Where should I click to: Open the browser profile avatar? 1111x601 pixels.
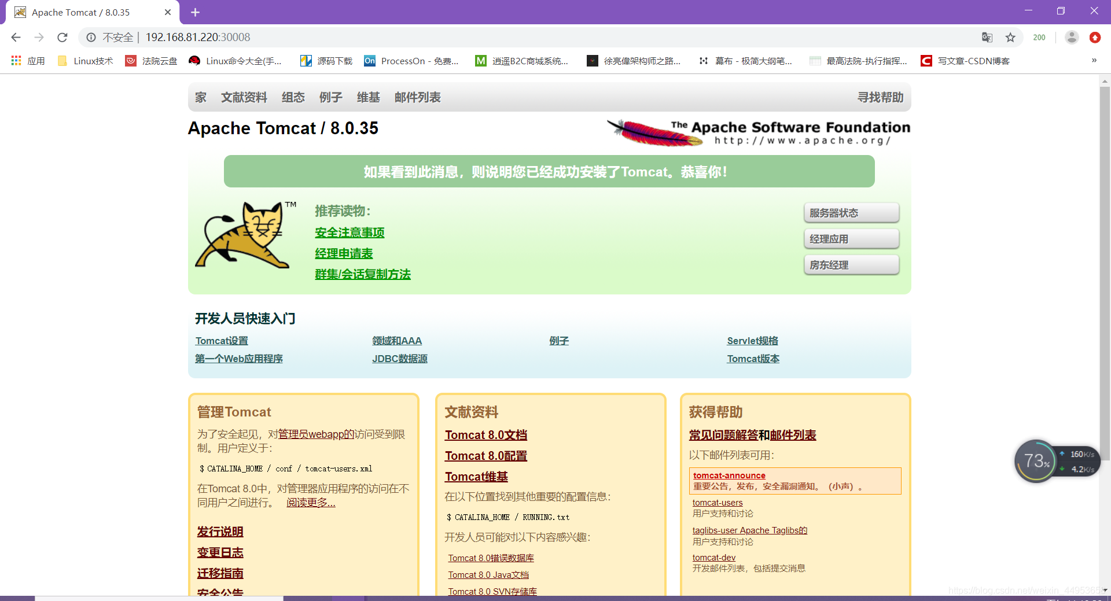click(x=1072, y=37)
